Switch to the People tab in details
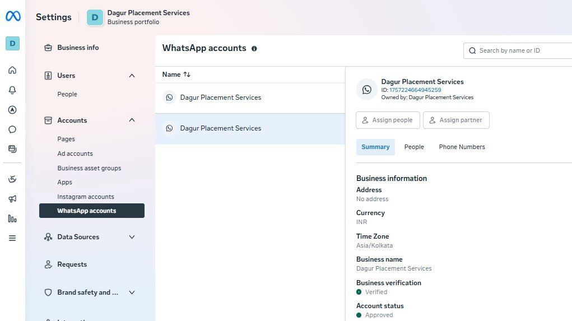The image size is (572, 321). point(414,147)
